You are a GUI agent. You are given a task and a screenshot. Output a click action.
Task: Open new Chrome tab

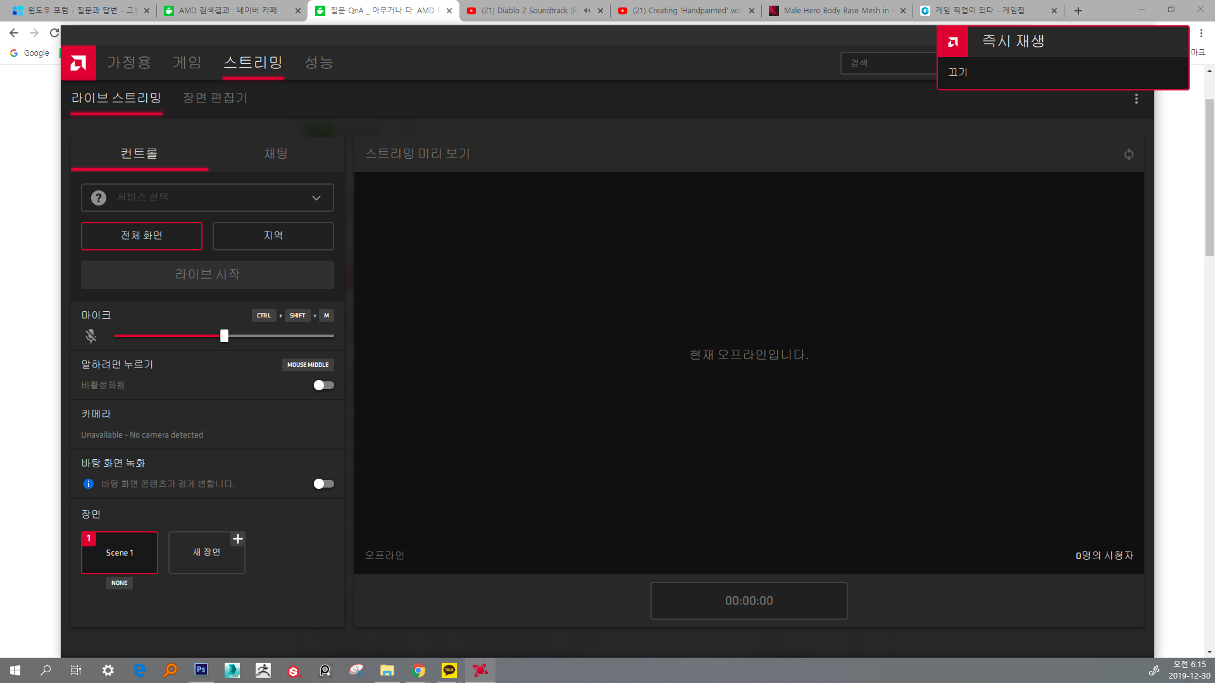[1078, 11]
